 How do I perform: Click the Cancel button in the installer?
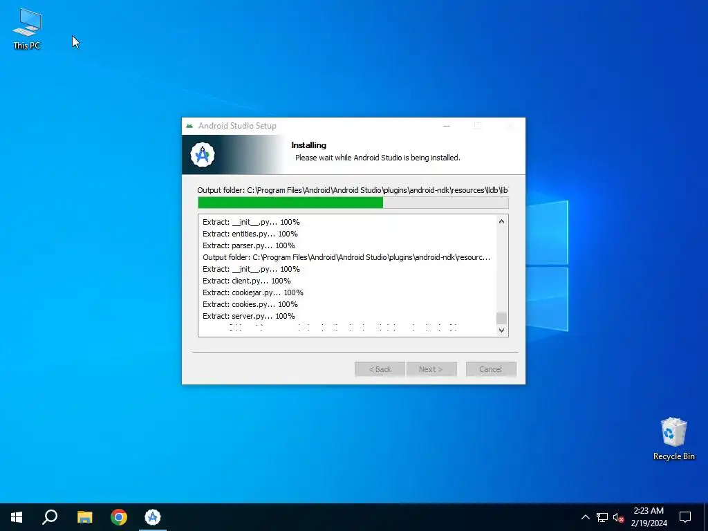(490, 369)
